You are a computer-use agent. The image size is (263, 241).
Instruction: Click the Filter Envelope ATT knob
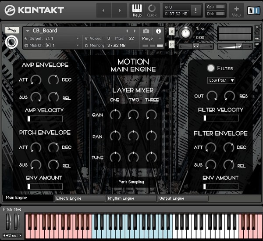coord(211,147)
